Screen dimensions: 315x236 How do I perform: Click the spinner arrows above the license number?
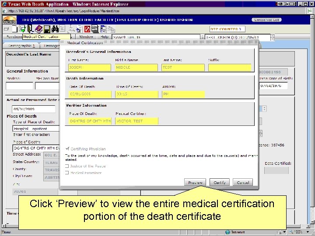coord(261,133)
